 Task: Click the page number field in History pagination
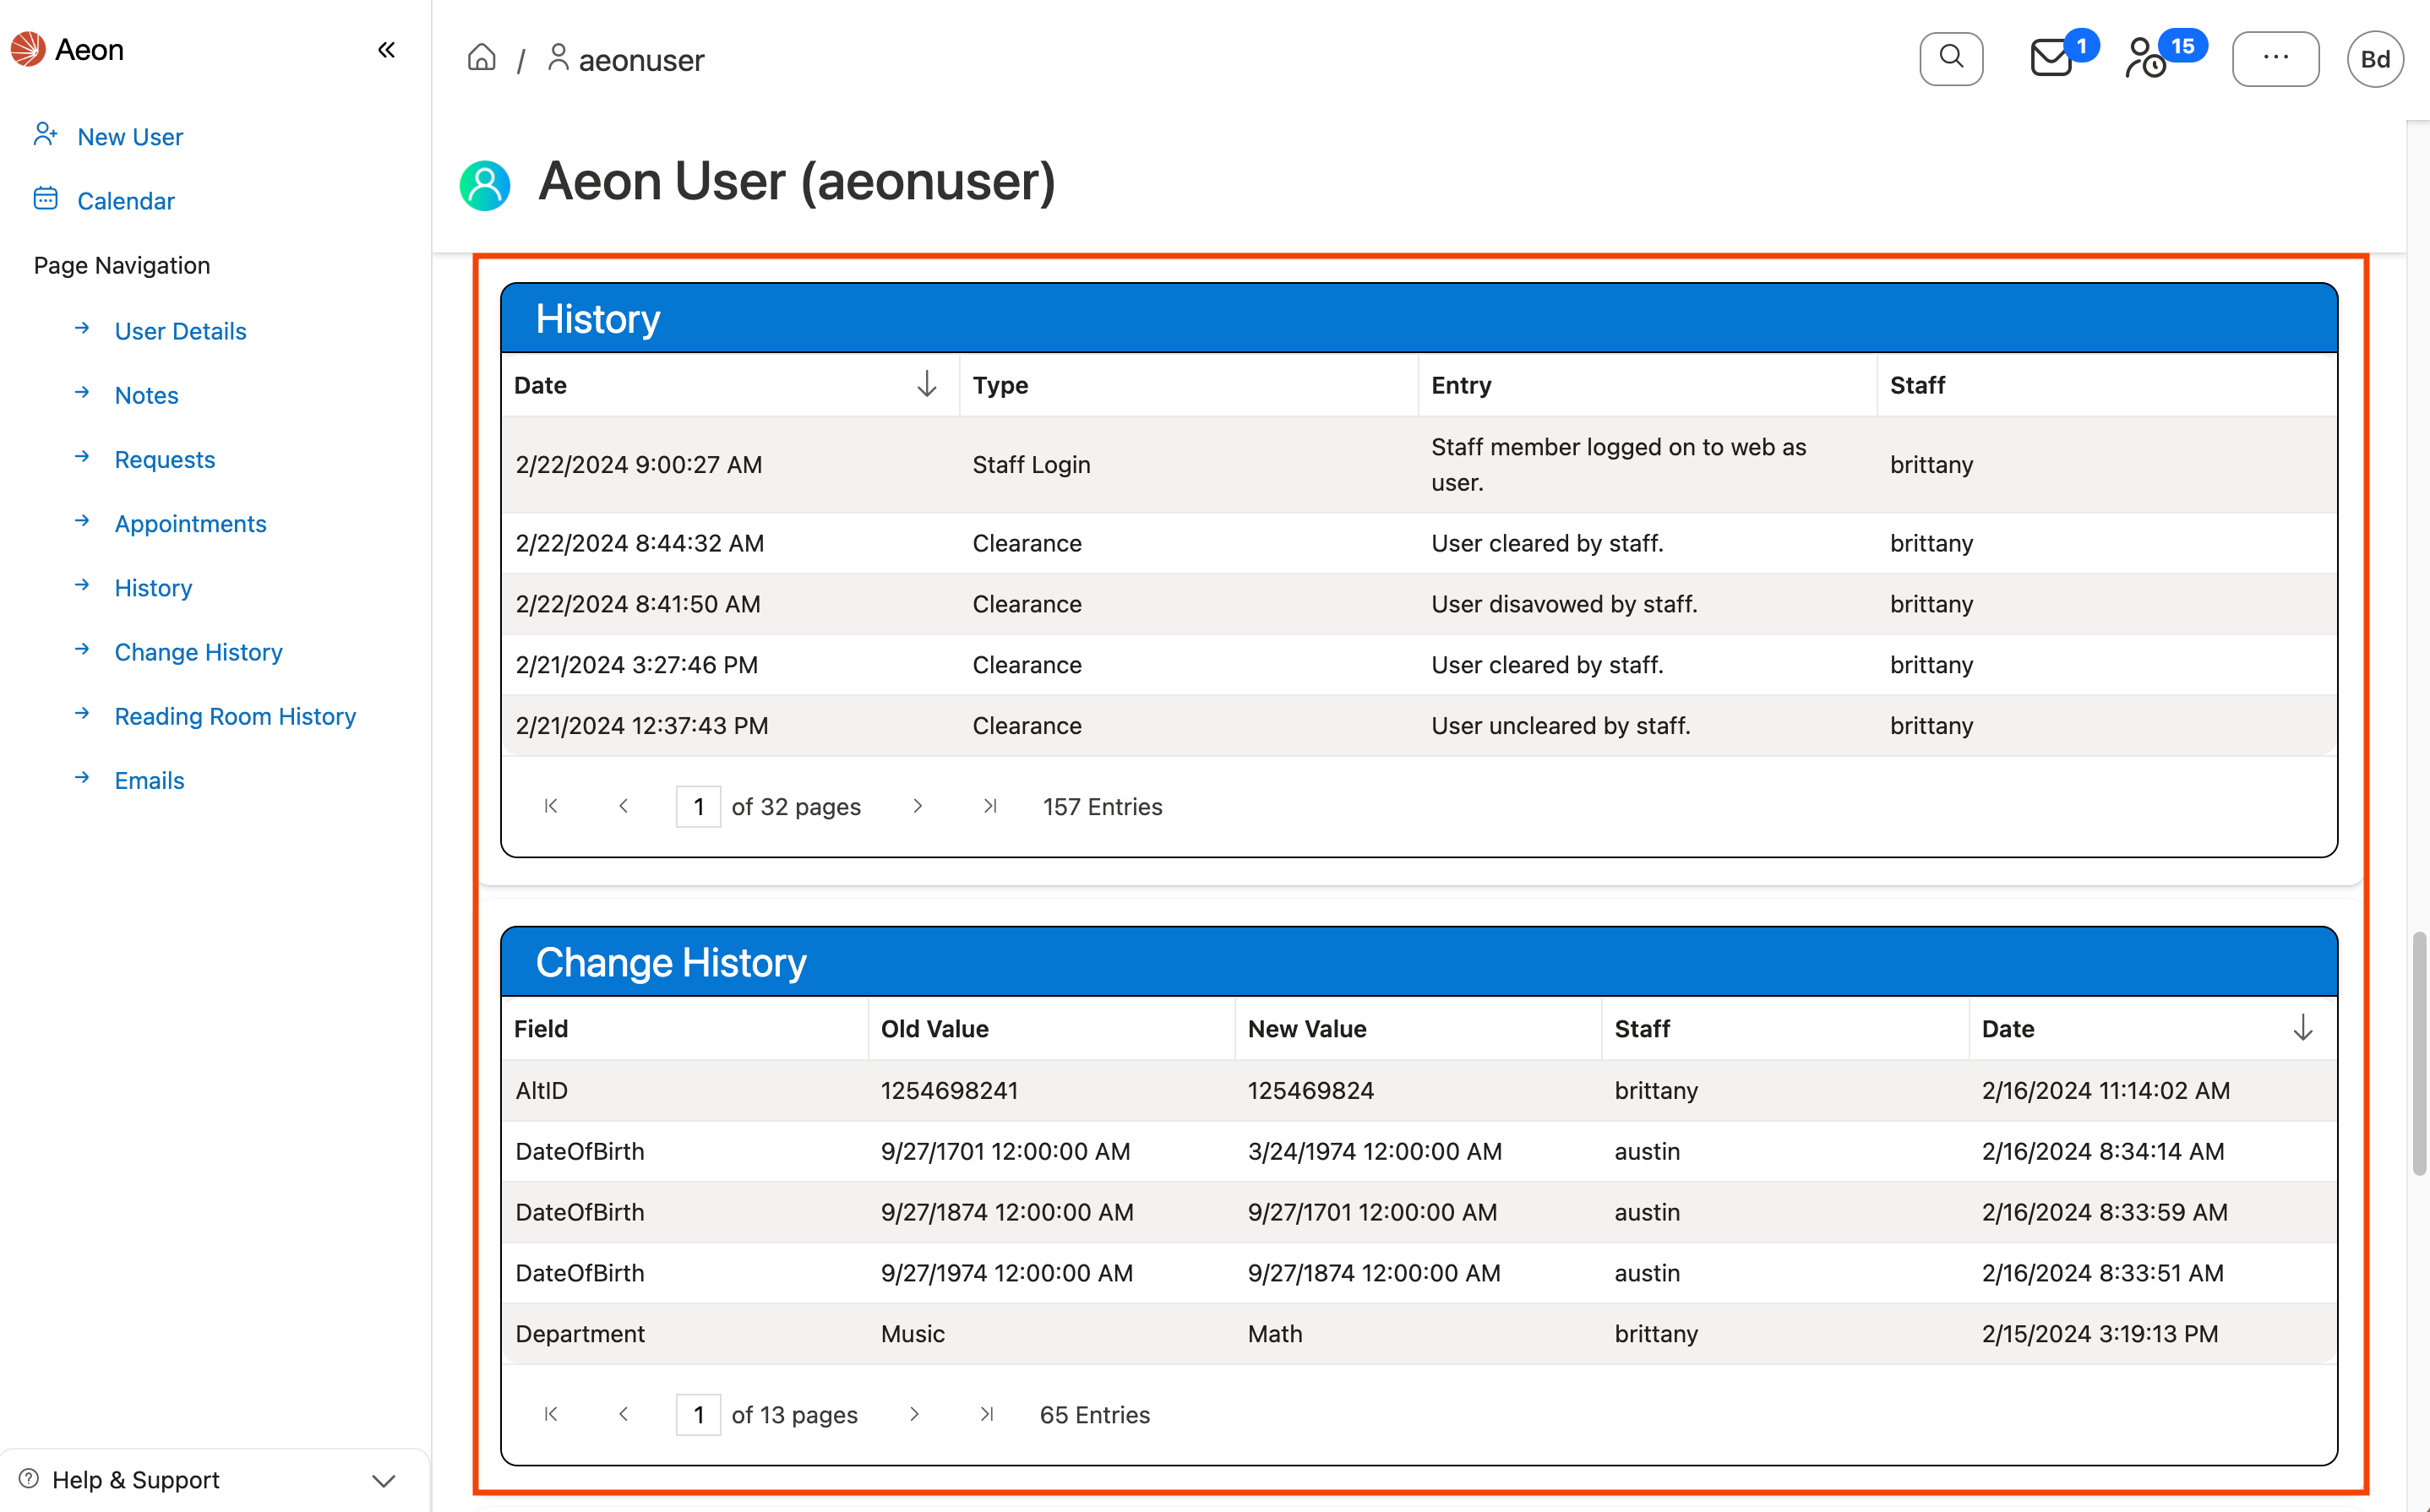(698, 806)
